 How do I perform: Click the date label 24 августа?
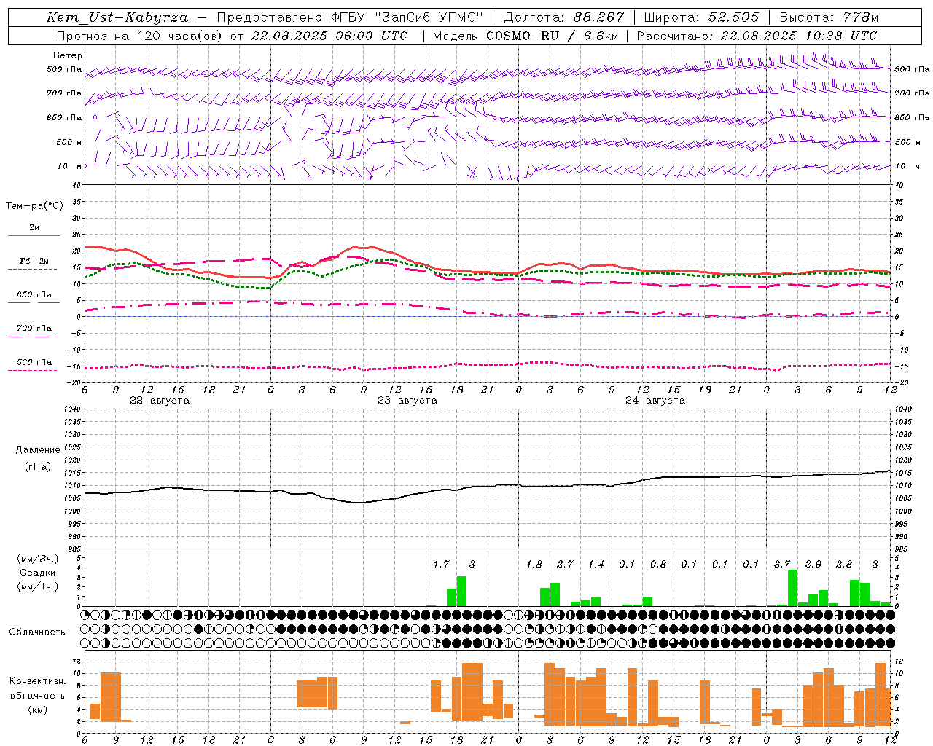(655, 401)
